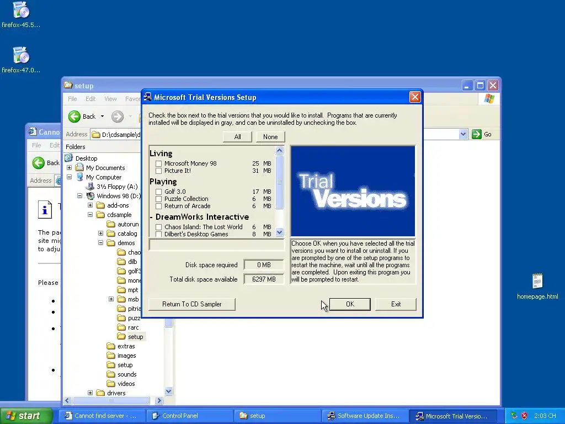Click the Forward arrow icon in setup window
The height and width of the screenshot is (424, 565).
pyautogui.click(x=118, y=116)
